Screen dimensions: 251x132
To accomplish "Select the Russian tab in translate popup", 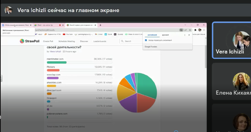I will pos(165,35).
